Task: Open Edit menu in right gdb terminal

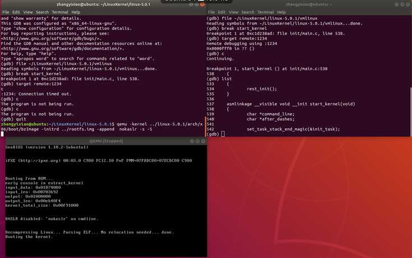Action: point(221,12)
